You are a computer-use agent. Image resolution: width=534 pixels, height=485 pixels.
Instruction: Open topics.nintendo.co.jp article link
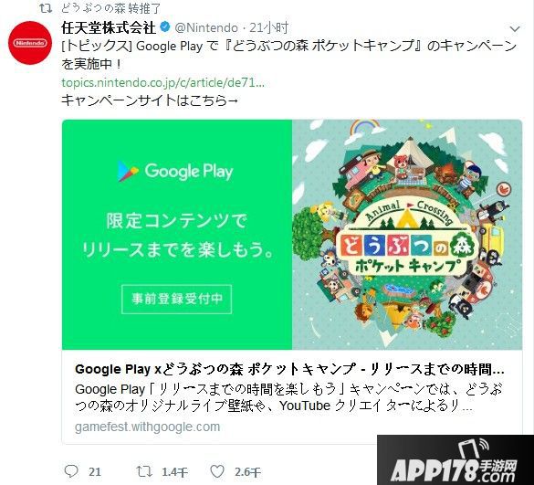tap(162, 82)
